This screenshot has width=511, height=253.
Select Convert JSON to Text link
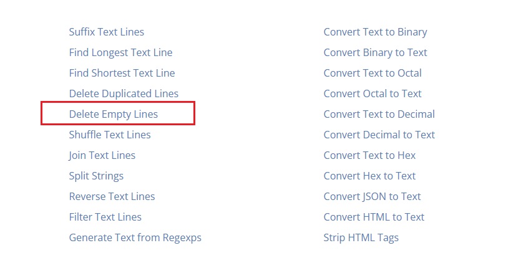point(372,196)
